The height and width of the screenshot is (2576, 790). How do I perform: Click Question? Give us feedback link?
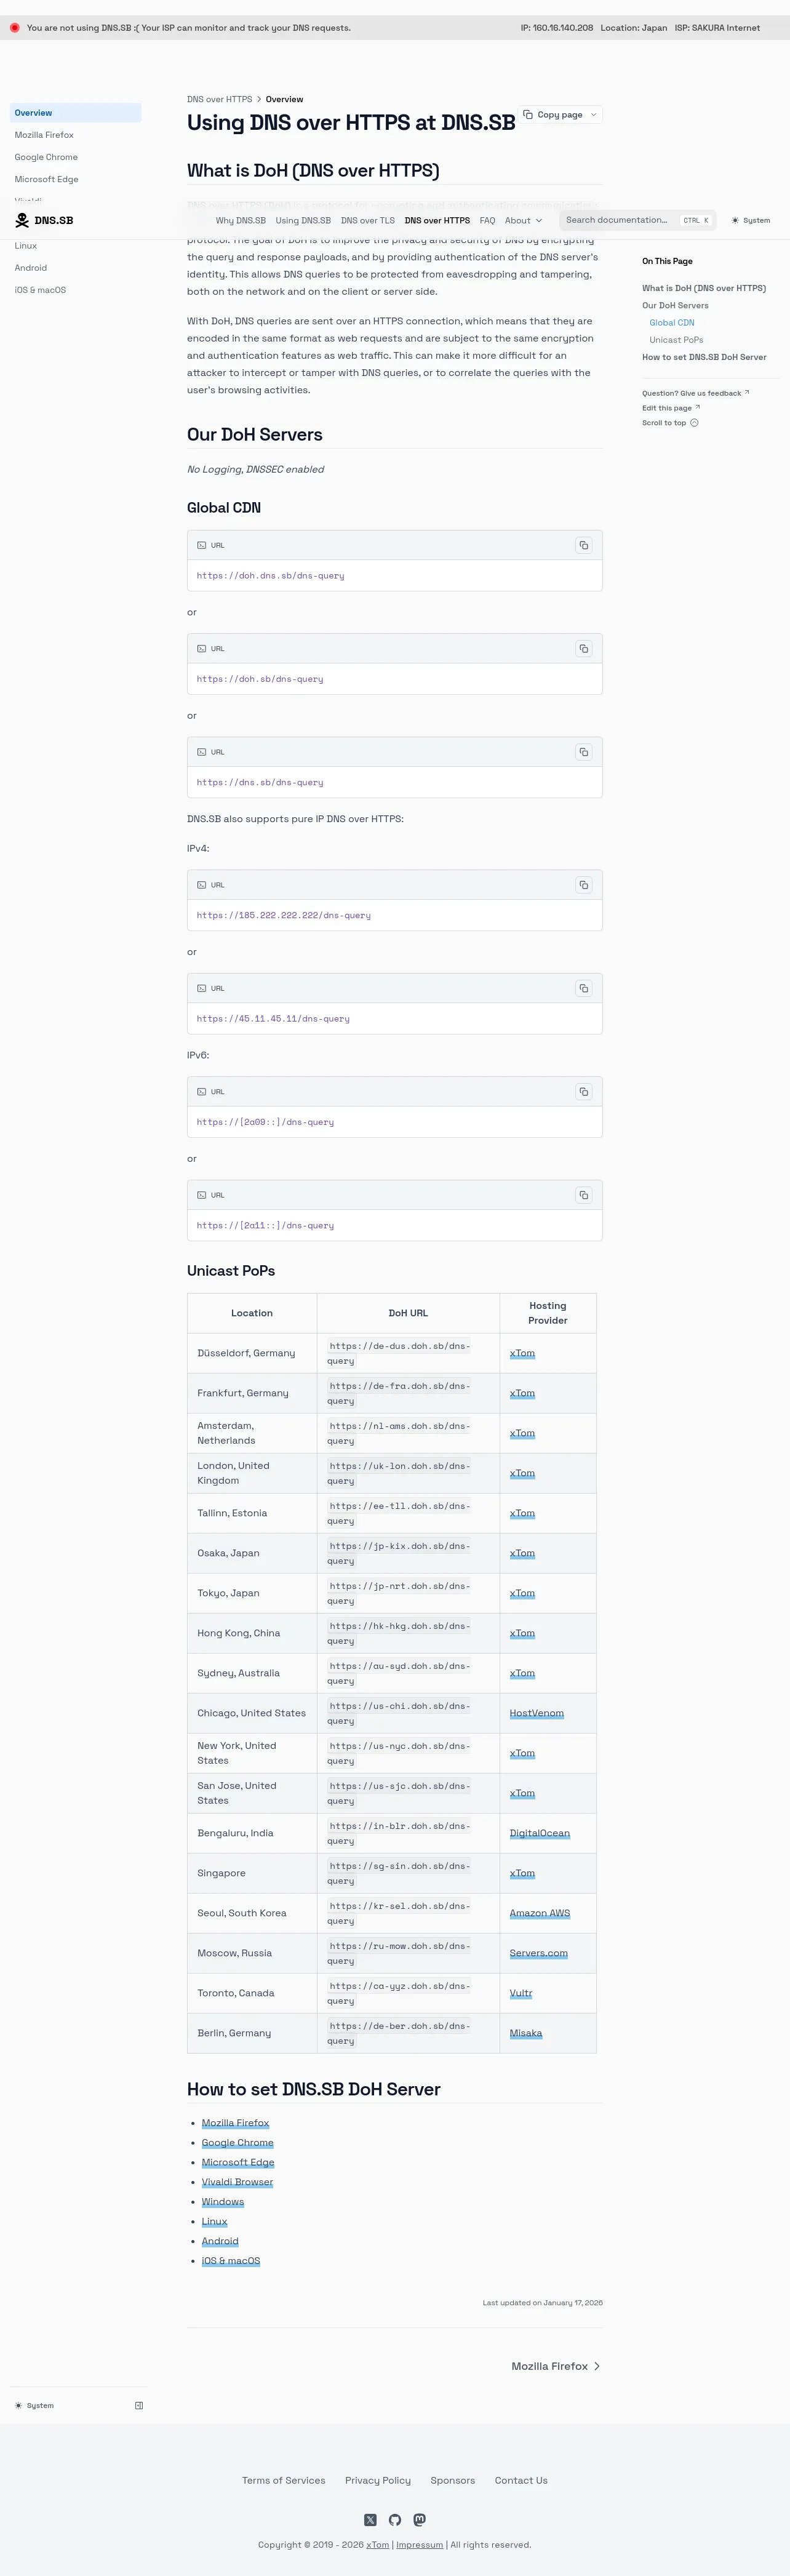pos(695,393)
